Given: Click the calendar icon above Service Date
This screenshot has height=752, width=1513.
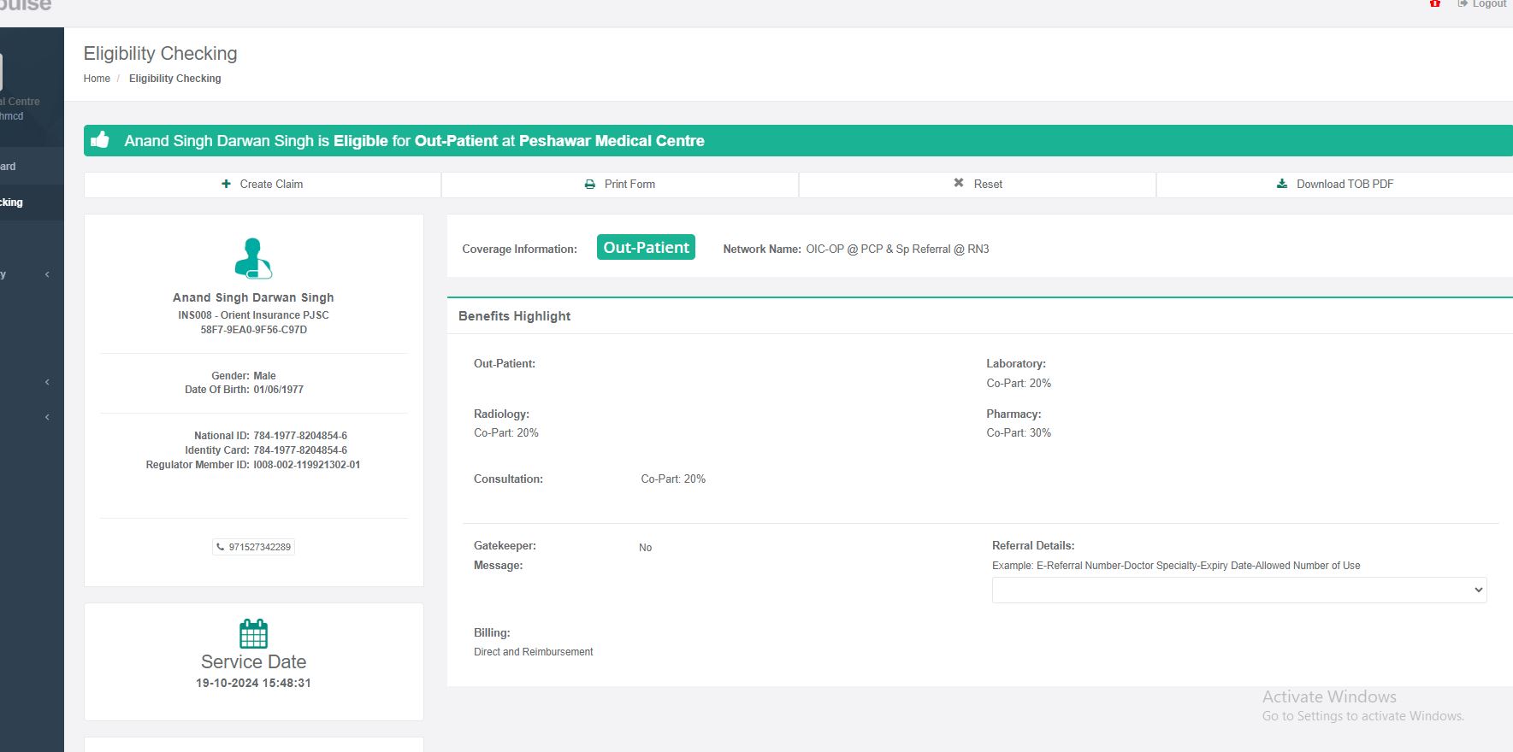Looking at the screenshot, I should pos(253,633).
